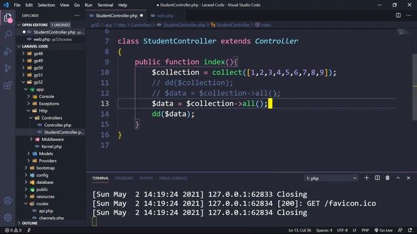417x234 pixels.
Task: Click PHP language mode in status bar
Action: pos(365,230)
